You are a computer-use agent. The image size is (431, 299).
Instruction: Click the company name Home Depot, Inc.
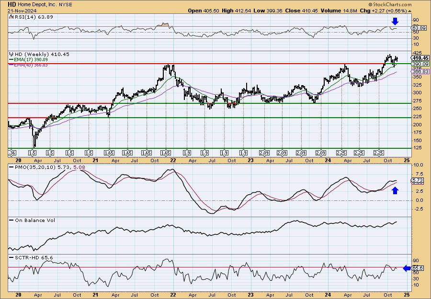[x=37, y=5]
